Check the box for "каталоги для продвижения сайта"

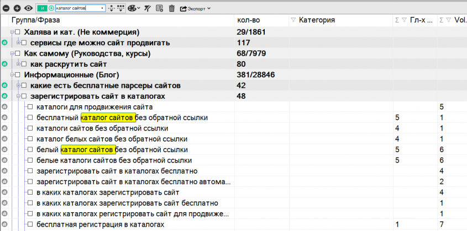(30, 107)
